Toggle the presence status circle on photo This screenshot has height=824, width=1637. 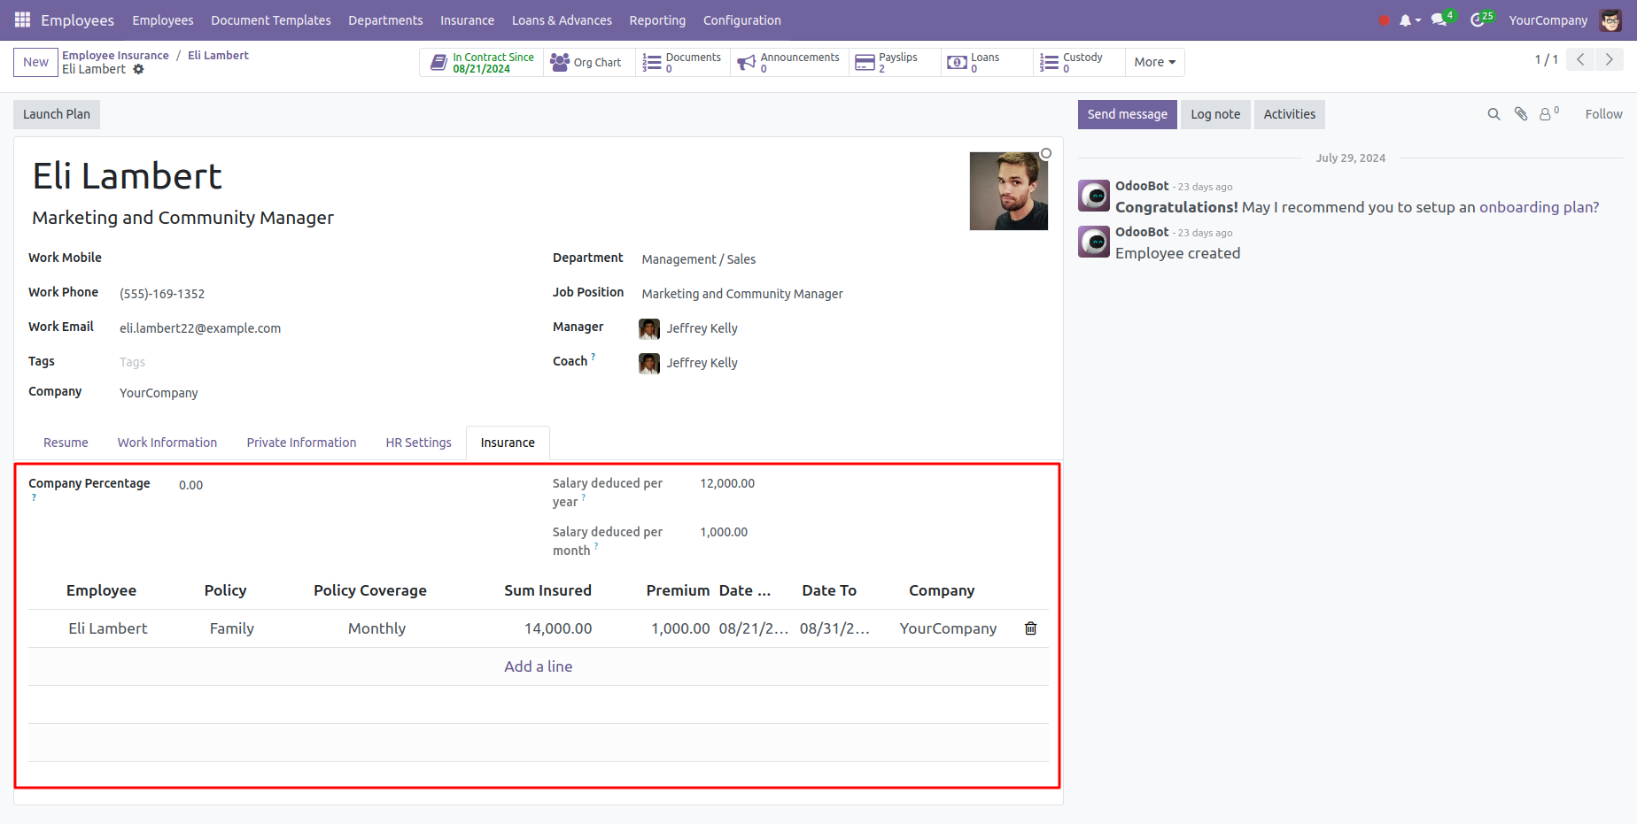point(1046,153)
